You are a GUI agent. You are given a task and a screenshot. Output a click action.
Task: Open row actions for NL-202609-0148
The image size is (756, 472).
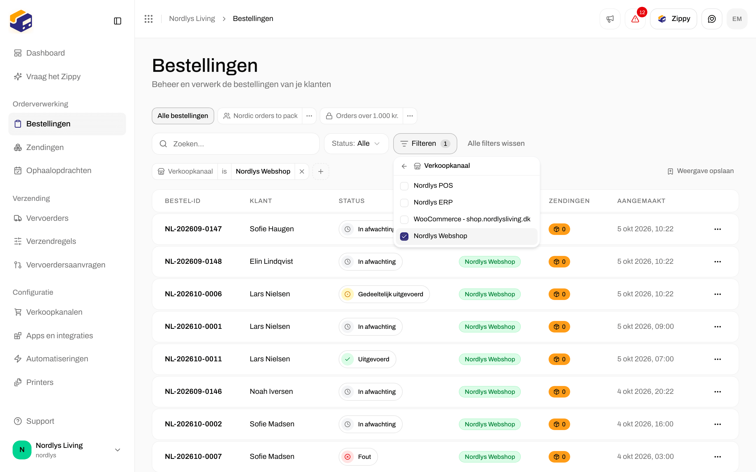pos(718,262)
